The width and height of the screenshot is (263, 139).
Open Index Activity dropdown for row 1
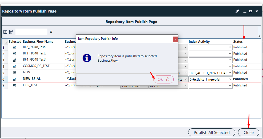[230, 47]
